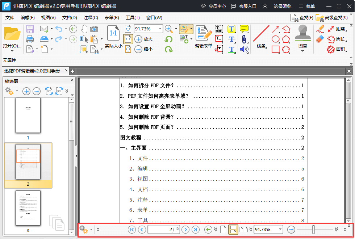Select the oval shape tool

tap(276, 39)
